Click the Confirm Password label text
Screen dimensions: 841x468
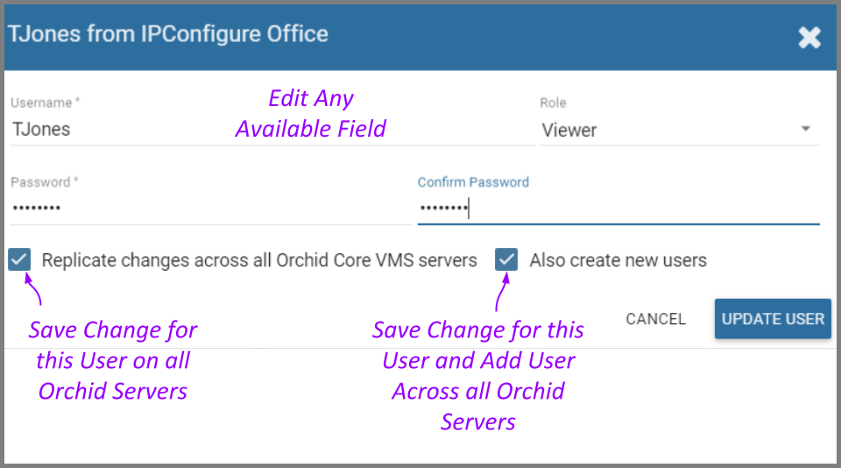coord(473,182)
